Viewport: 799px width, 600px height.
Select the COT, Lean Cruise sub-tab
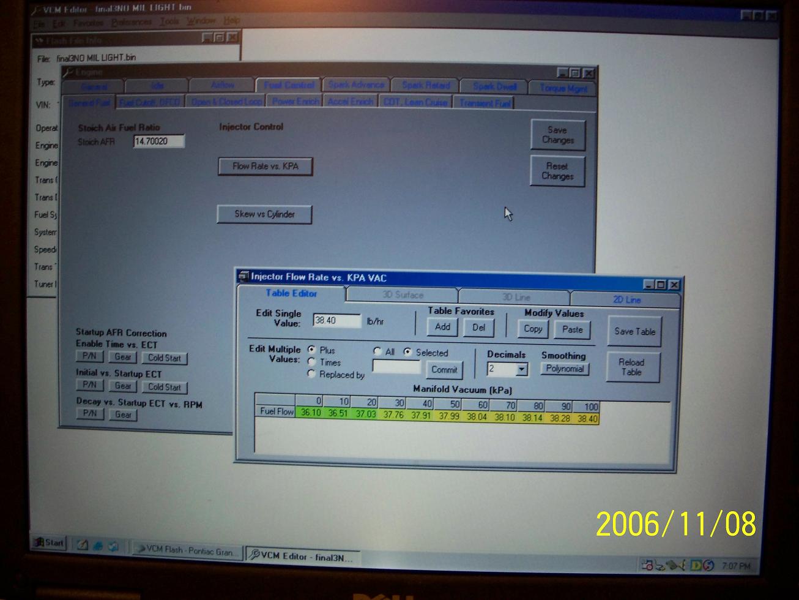(x=415, y=102)
